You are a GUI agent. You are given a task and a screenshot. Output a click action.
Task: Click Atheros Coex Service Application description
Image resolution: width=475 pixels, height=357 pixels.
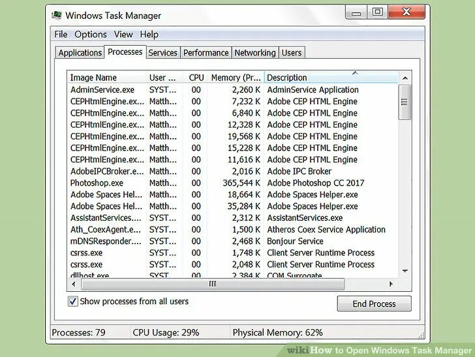pos(326,229)
